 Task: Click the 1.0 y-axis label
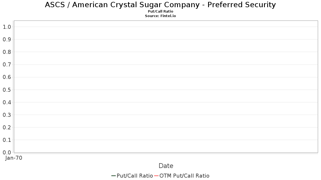7,27
